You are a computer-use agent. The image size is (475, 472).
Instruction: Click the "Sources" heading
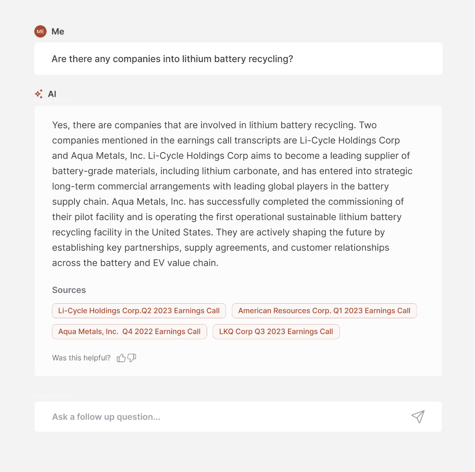(x=69, y=290)
